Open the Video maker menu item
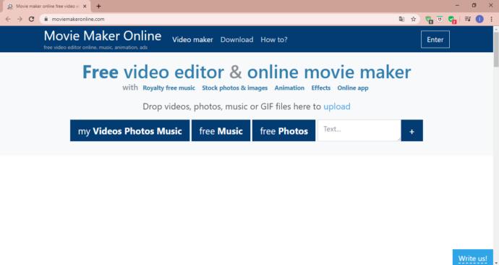The height and width of the screenshot is (265, 499). pos(192,40)
